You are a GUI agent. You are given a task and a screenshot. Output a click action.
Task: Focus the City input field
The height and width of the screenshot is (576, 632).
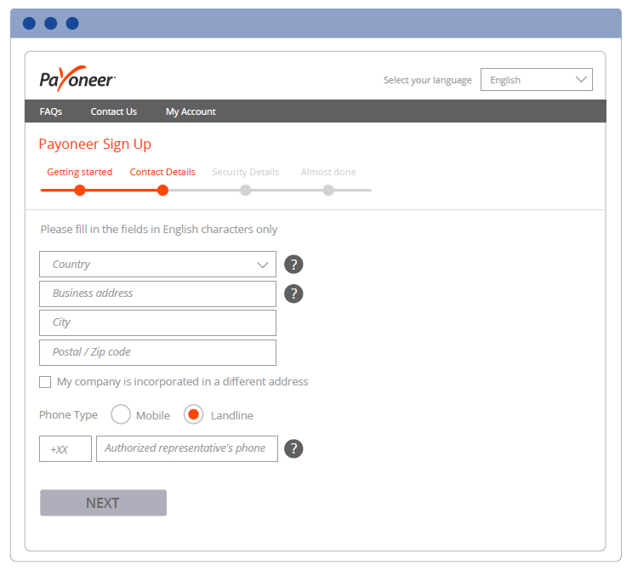click(x=157, y=322)
